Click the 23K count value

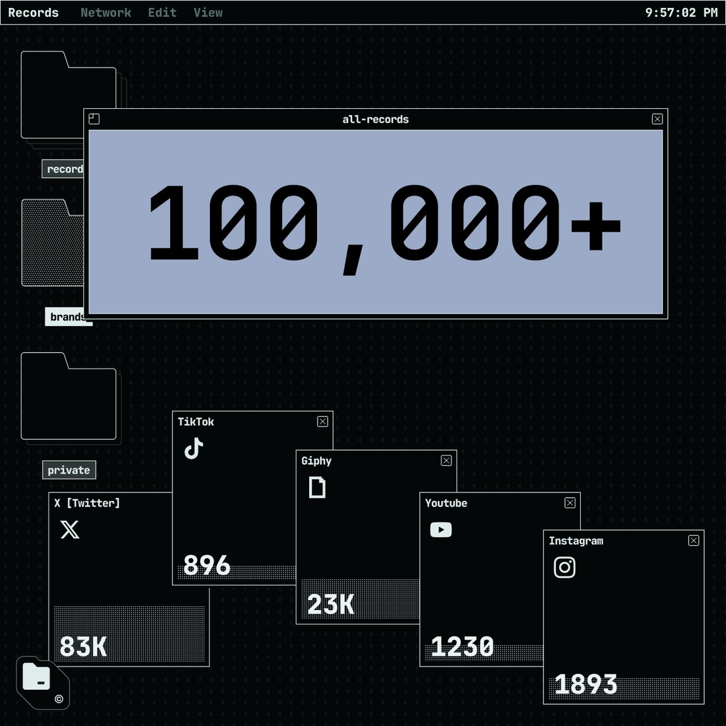tap(330, 604)
